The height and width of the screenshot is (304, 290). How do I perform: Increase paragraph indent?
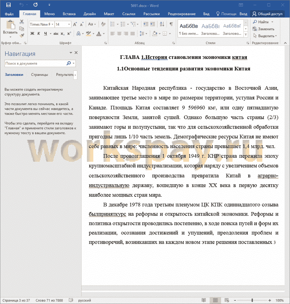153,24
